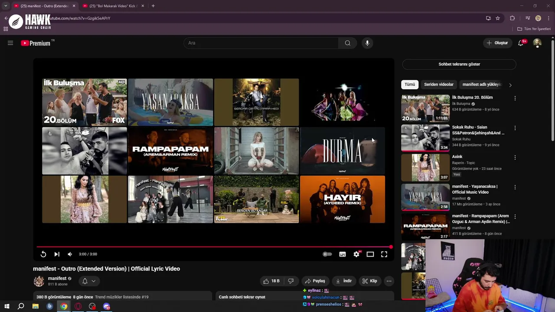Open the notifications bell
This screenshot has height=312, width=555.
[x=521, y=43]
